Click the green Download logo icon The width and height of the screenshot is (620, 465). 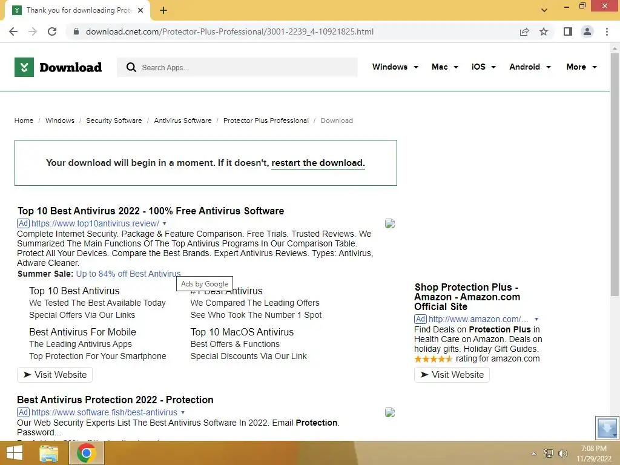pyautogui.click(x=24, y=67)
